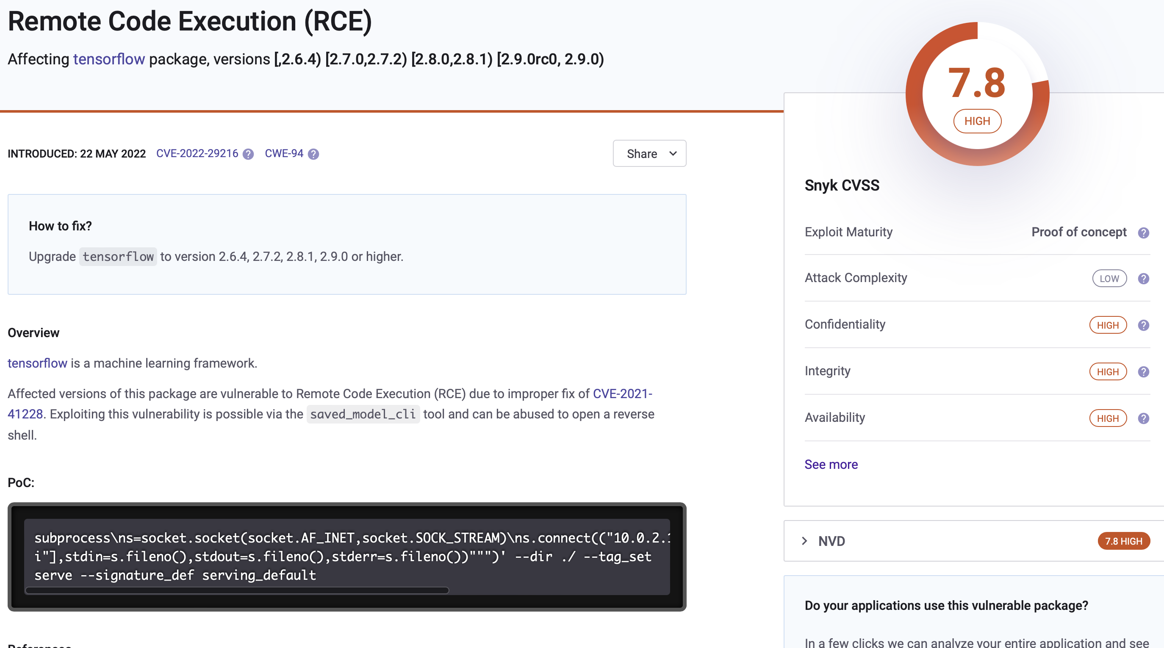Open CVE-2022-29216 link

(197, 154)
